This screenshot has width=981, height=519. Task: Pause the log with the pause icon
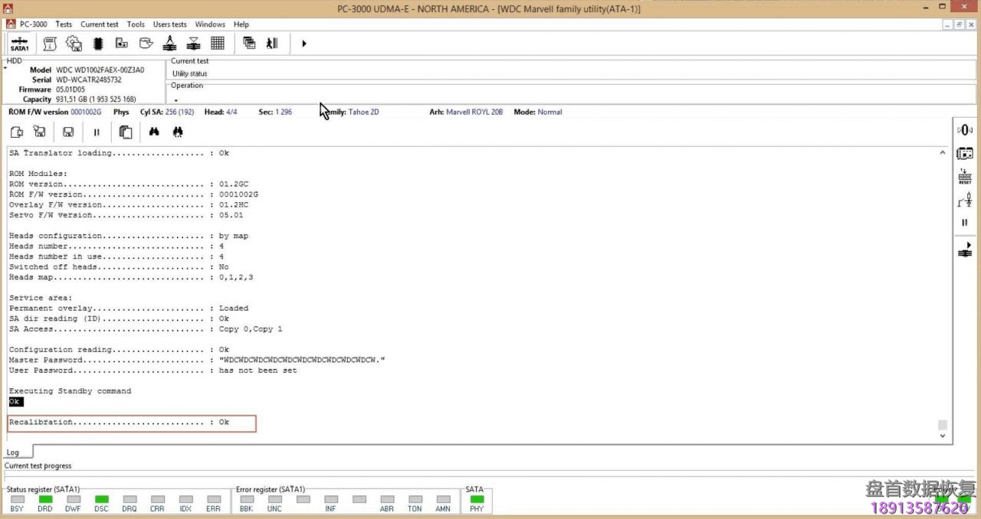coord(97,132)
